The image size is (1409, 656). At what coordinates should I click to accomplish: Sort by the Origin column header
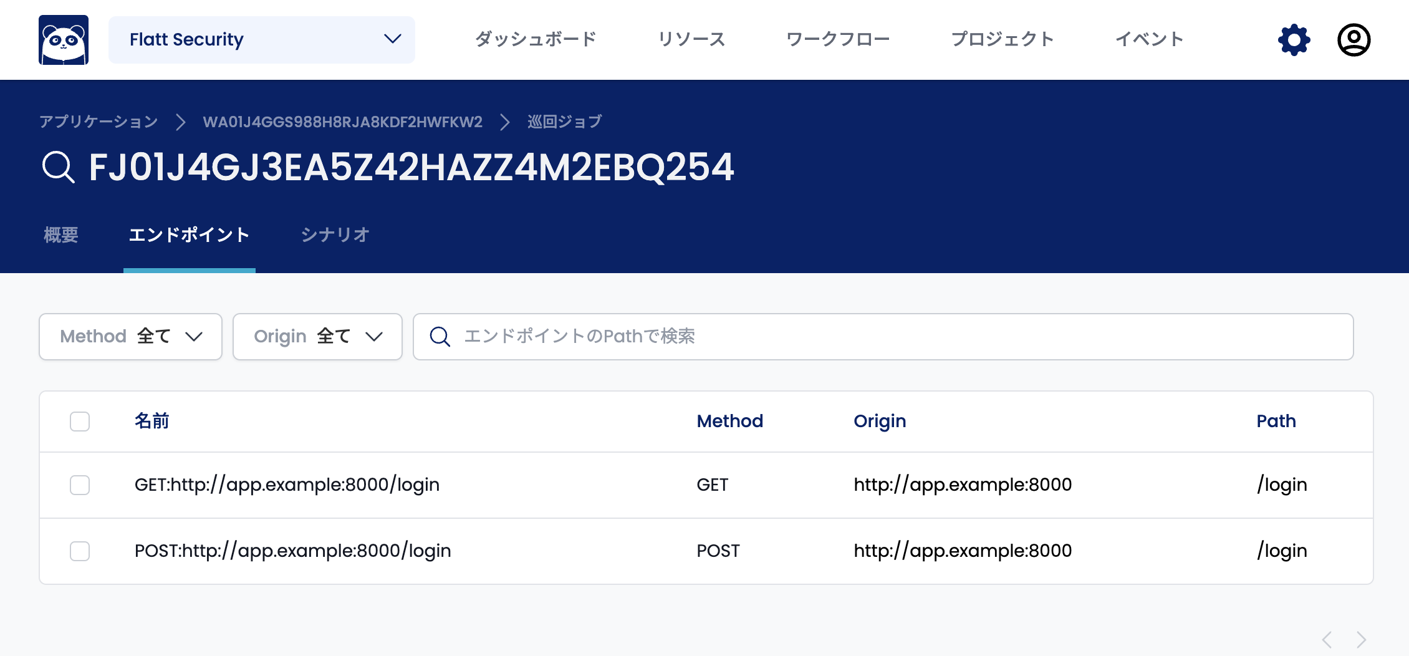pos(880,422)
